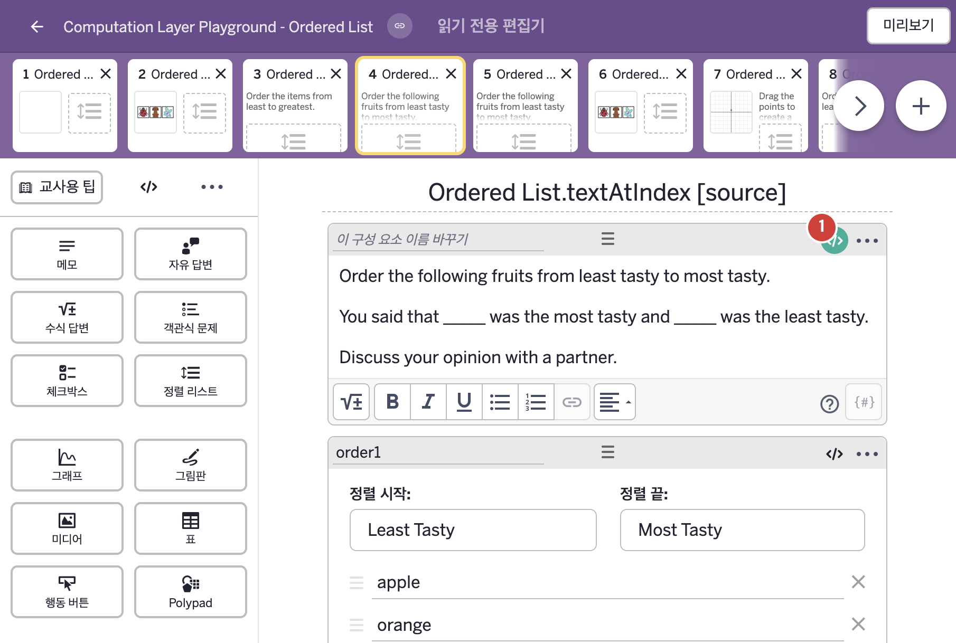Open the sidebar more options ellipsis

click(212, 187)
